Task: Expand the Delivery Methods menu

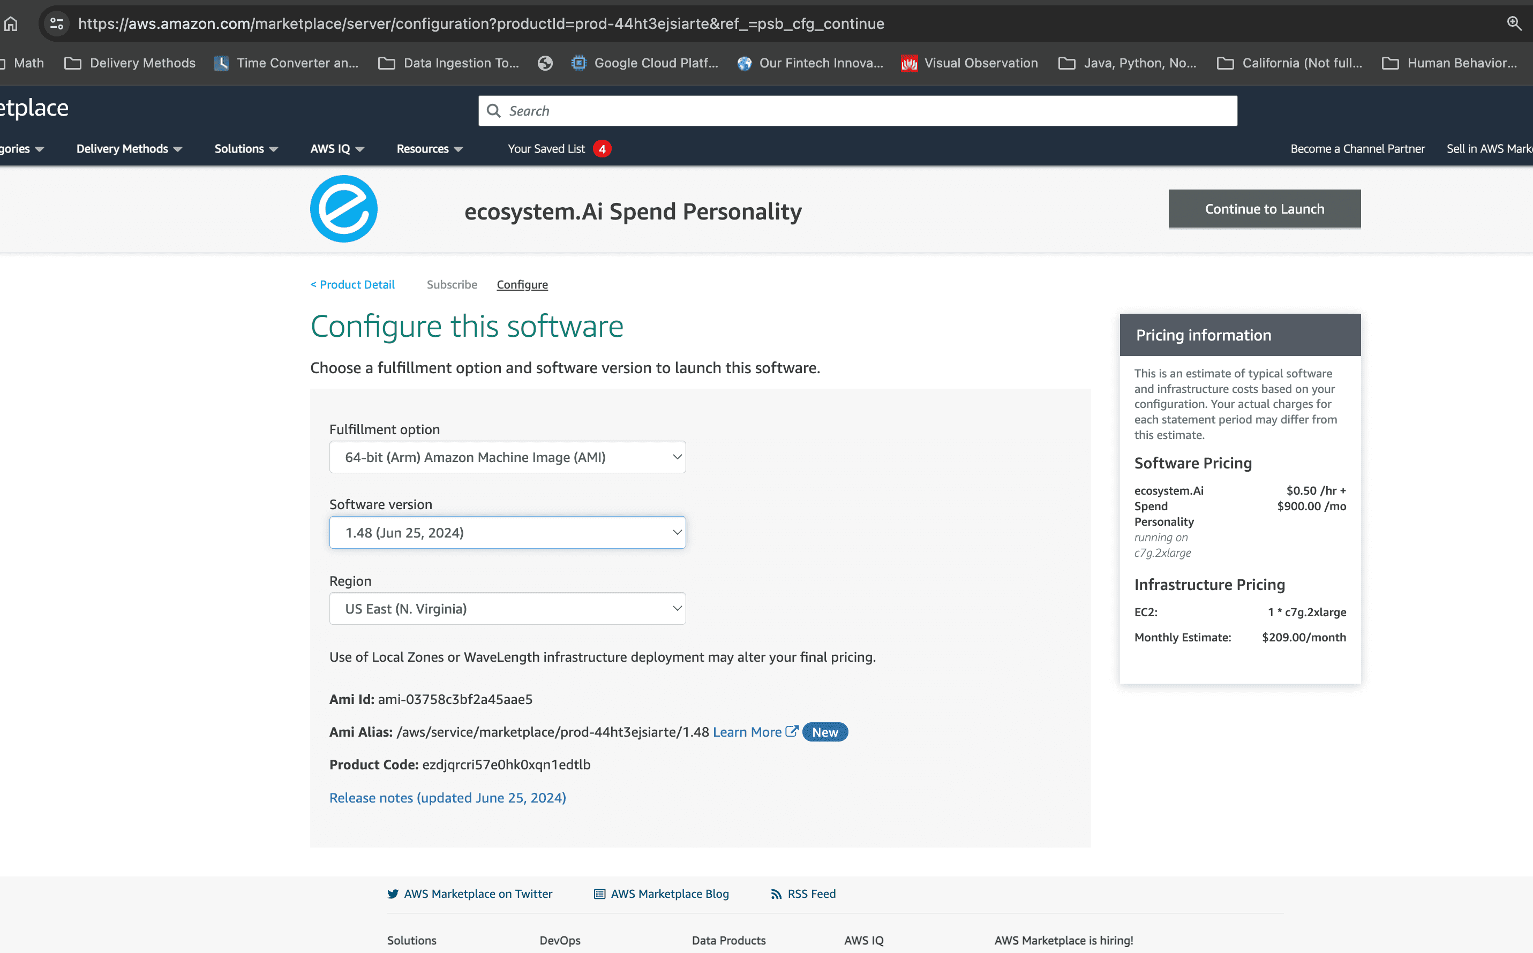Action: (129, 149)
